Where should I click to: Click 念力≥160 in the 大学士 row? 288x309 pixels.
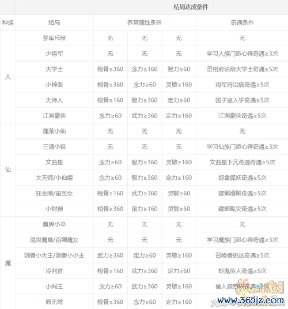coord(145,69)
